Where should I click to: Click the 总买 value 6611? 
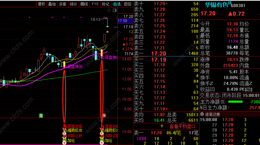pyautogui.click(x=193, y=120)
